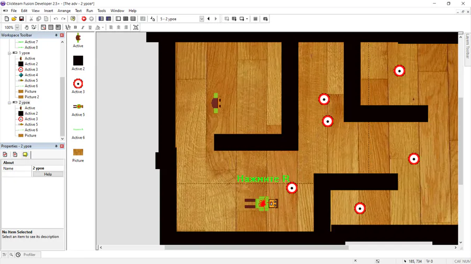Click the Cut scissors icon
This screenshot has height=264, width=471.
[31, 19]
